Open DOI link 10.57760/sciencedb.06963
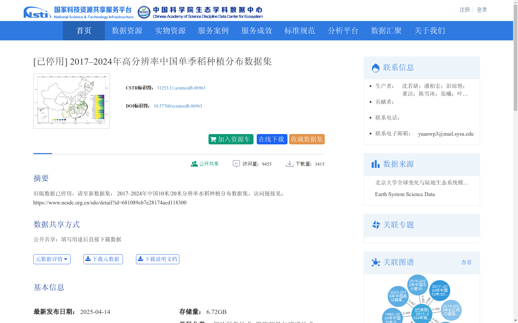The height and width of the screenshot is (323, 518). point(178,106)
